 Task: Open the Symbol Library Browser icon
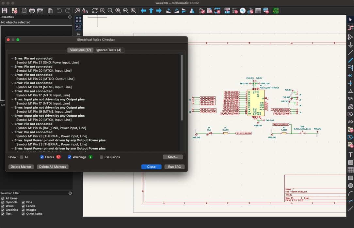pyautogui.click(x=210, y=10)
